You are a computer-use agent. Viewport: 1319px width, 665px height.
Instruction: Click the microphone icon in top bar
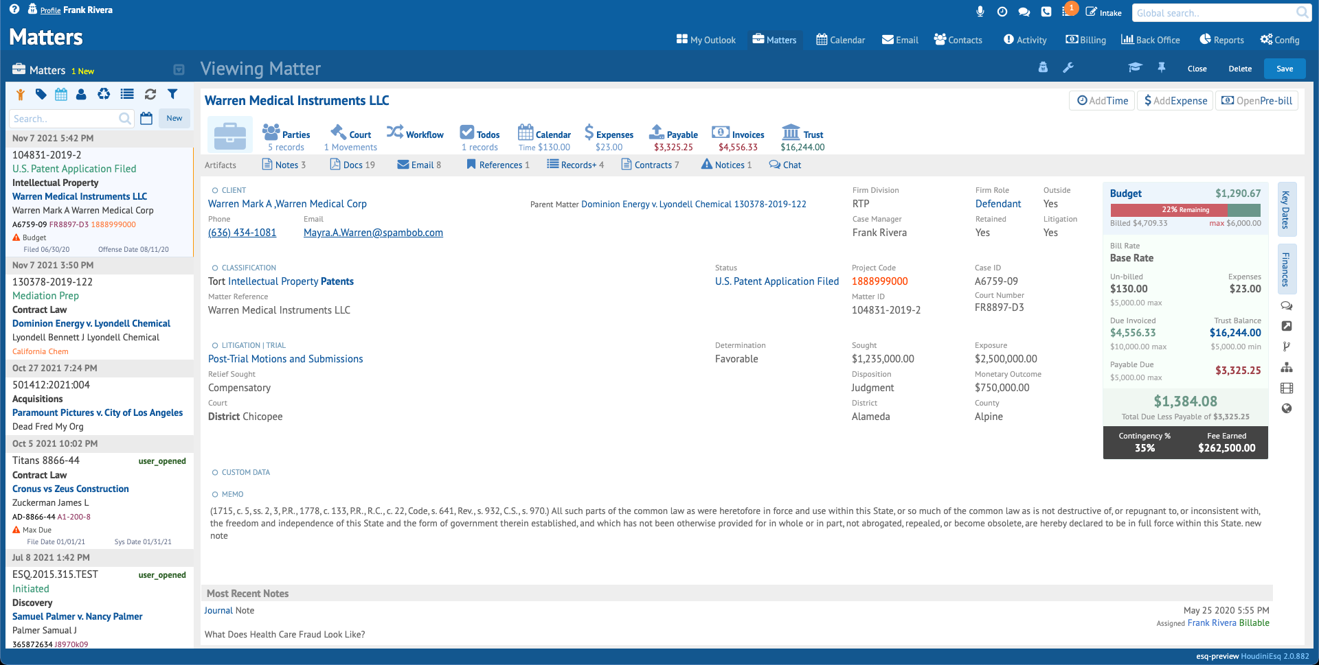[x=980, y=12]
